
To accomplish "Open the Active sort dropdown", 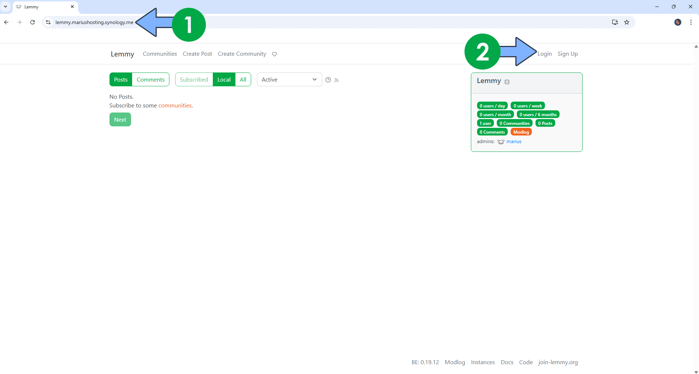I will tap(289, 79).
